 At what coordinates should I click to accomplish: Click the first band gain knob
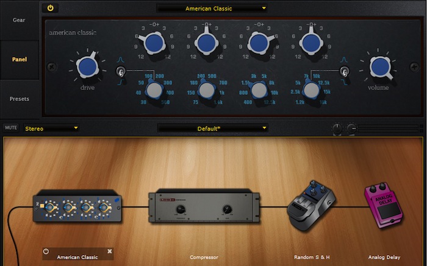[x=154, y=43]
